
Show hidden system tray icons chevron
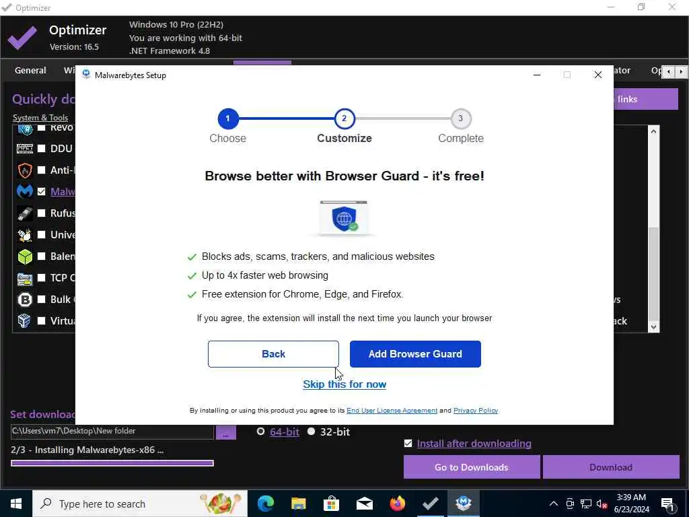click(x=554, y=504)
